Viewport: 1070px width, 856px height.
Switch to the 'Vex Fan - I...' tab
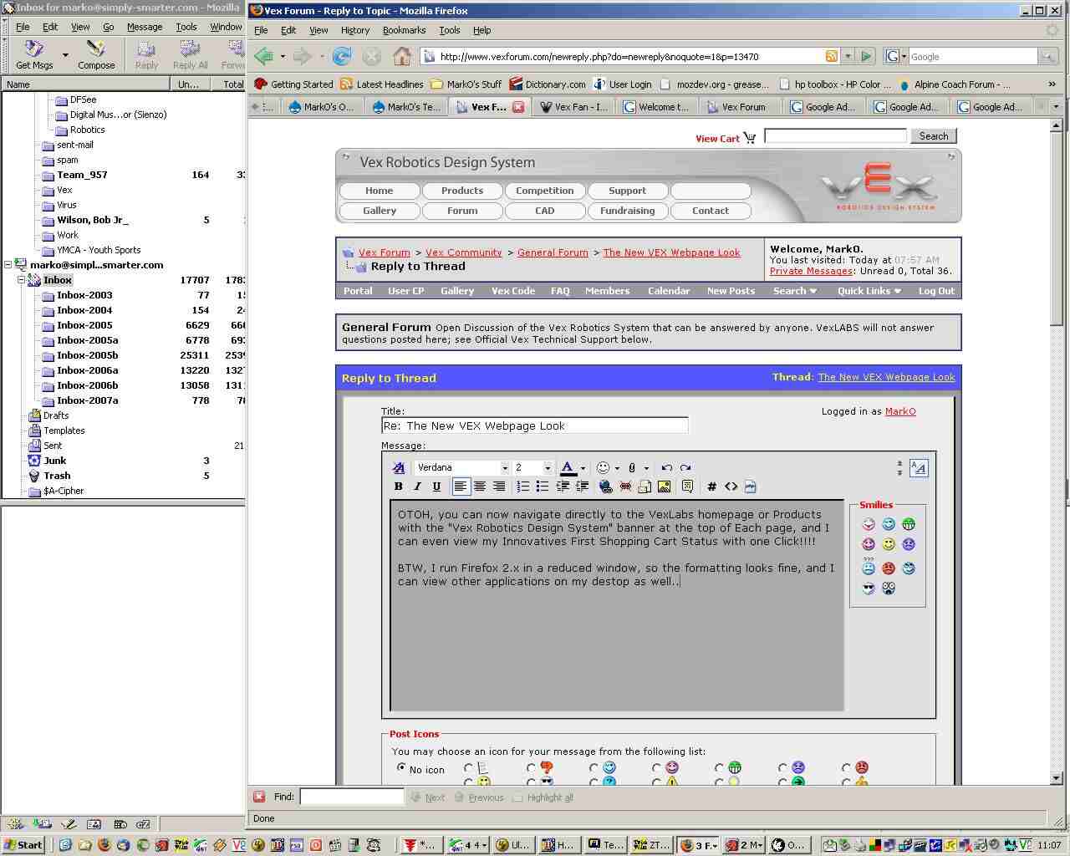coord(574,107)
